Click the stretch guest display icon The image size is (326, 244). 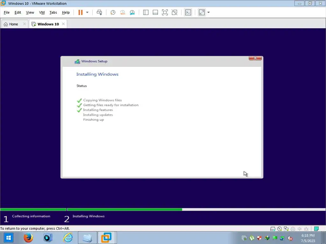click(202, 12)
